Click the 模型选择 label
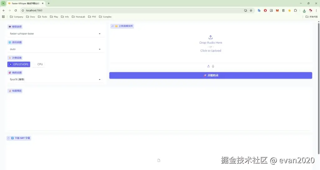 pyautogui.click(x=15, y=27)
